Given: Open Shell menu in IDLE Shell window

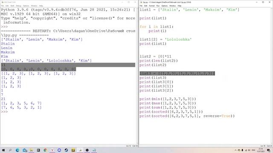Looking at the screenshot, I should pos(12,6).
